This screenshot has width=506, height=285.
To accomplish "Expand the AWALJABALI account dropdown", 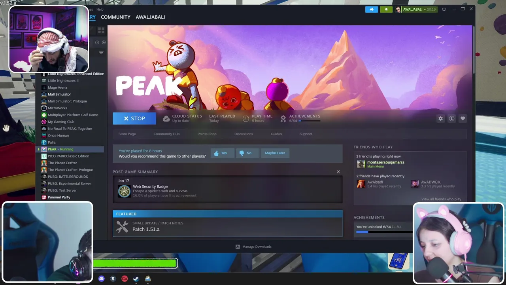I will tap(416, 9).
